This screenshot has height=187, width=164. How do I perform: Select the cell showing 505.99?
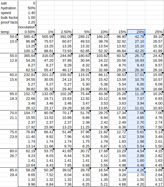pyautogui.click(x=45, y=37)
